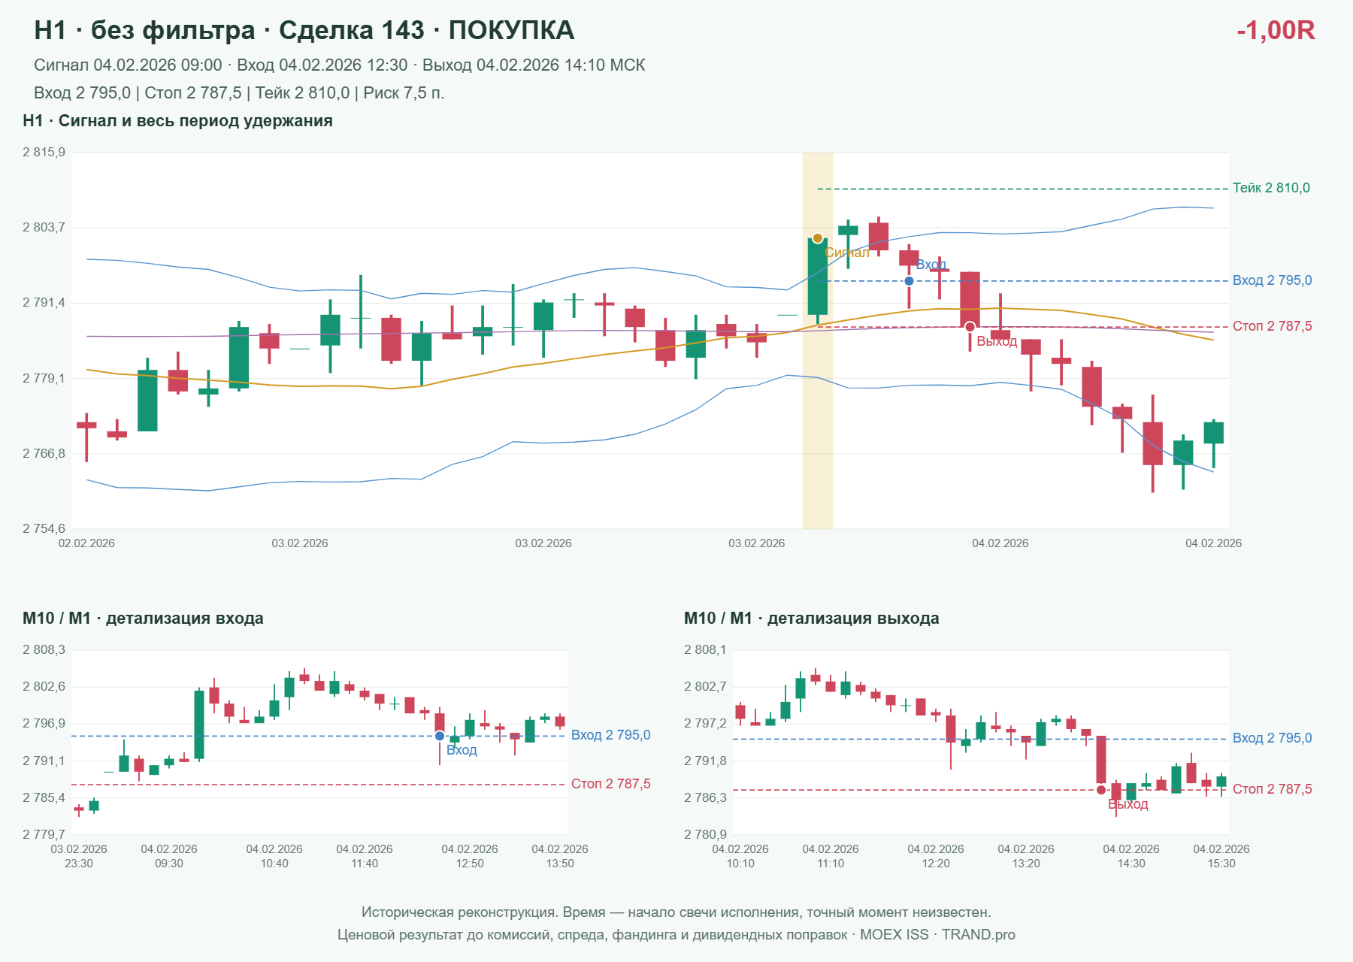Viewport: 1353px width, 962px height.
Task: Select 'Стоп 2 787,5' label in exit detail chart
Action: 1272,789
